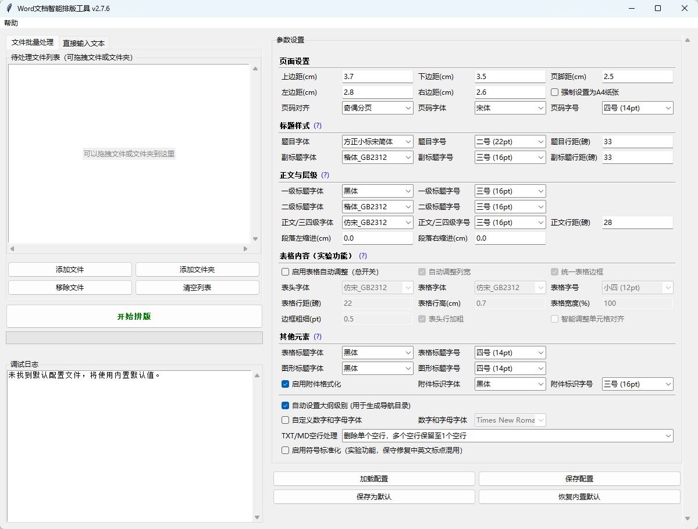The image size is (698, 529).
Task: Open 二级标题字号 dropdown
Action: pyautogui.click(x=510, y=207)
